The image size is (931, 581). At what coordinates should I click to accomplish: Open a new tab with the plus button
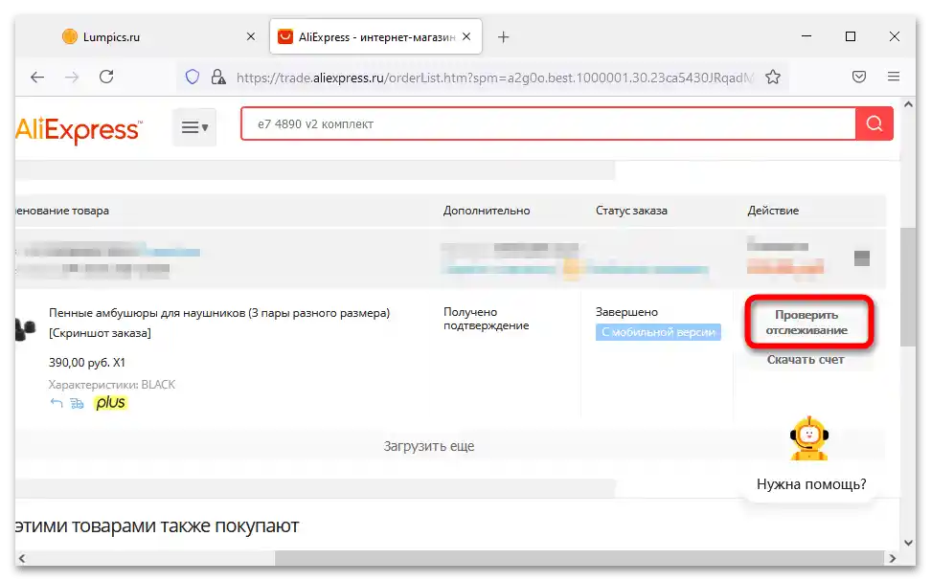coord(504,37)
